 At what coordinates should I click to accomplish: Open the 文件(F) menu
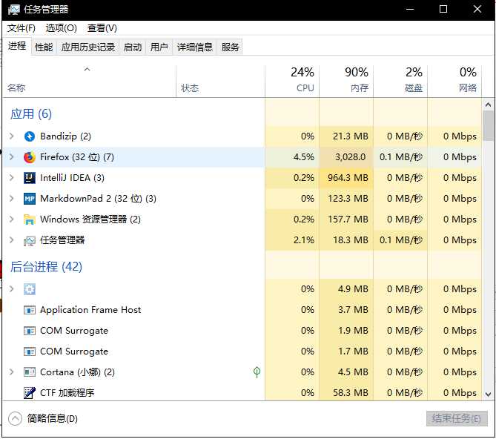pos(22,28)
